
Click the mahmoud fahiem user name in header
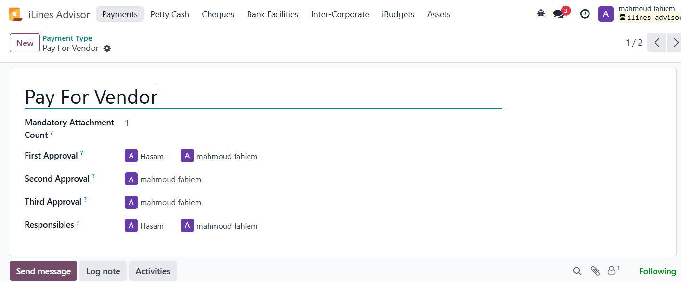(647, 9)
